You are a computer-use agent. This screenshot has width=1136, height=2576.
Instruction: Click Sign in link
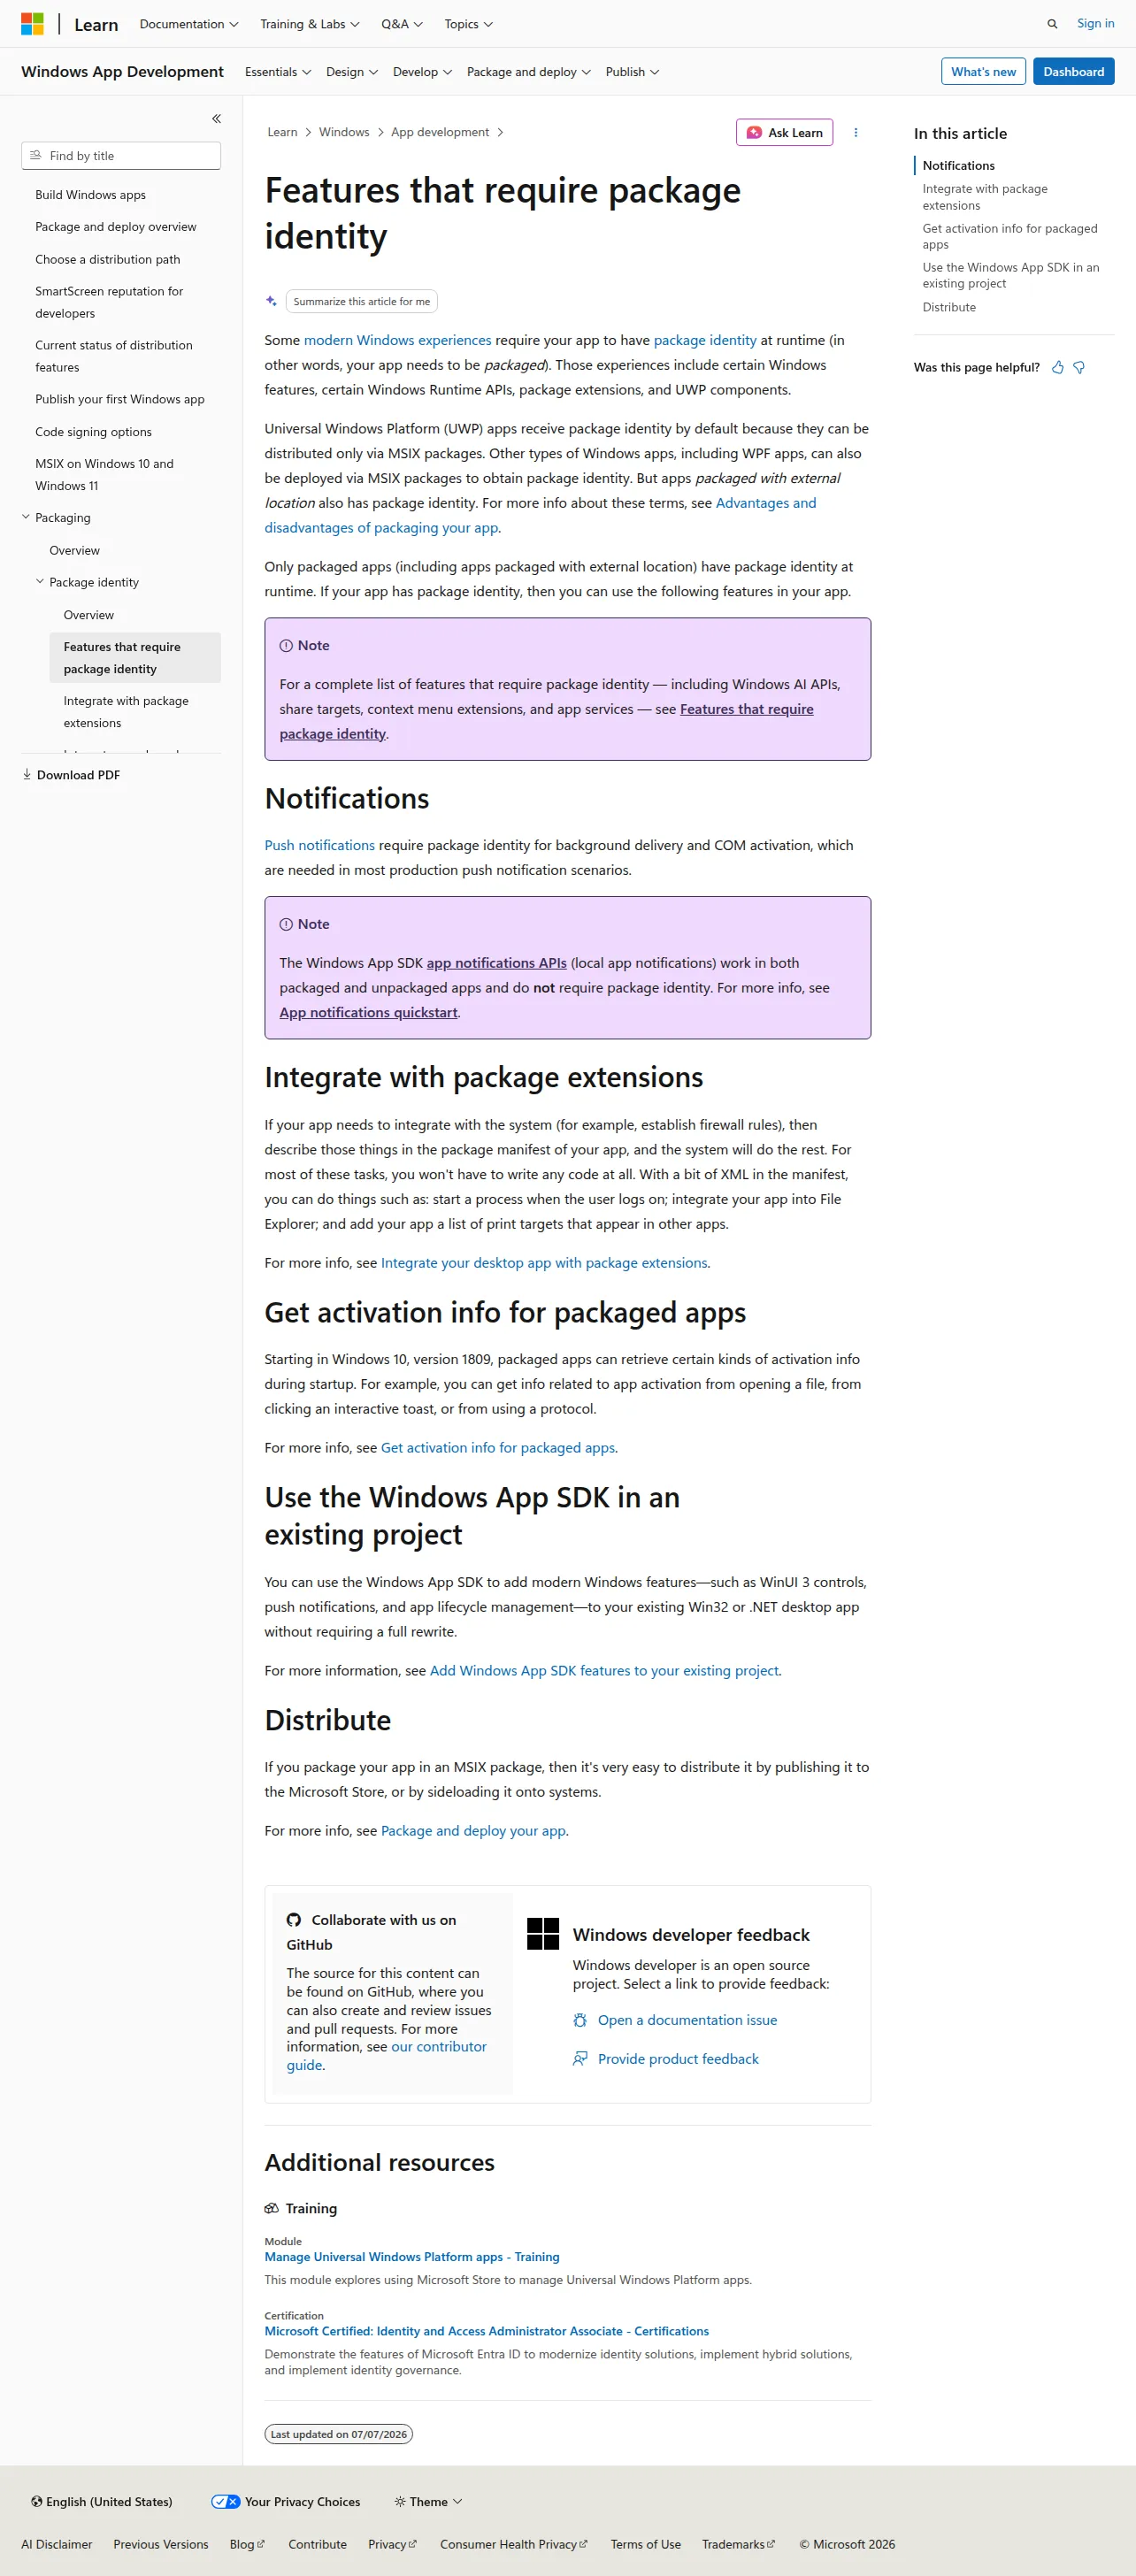1095,24
